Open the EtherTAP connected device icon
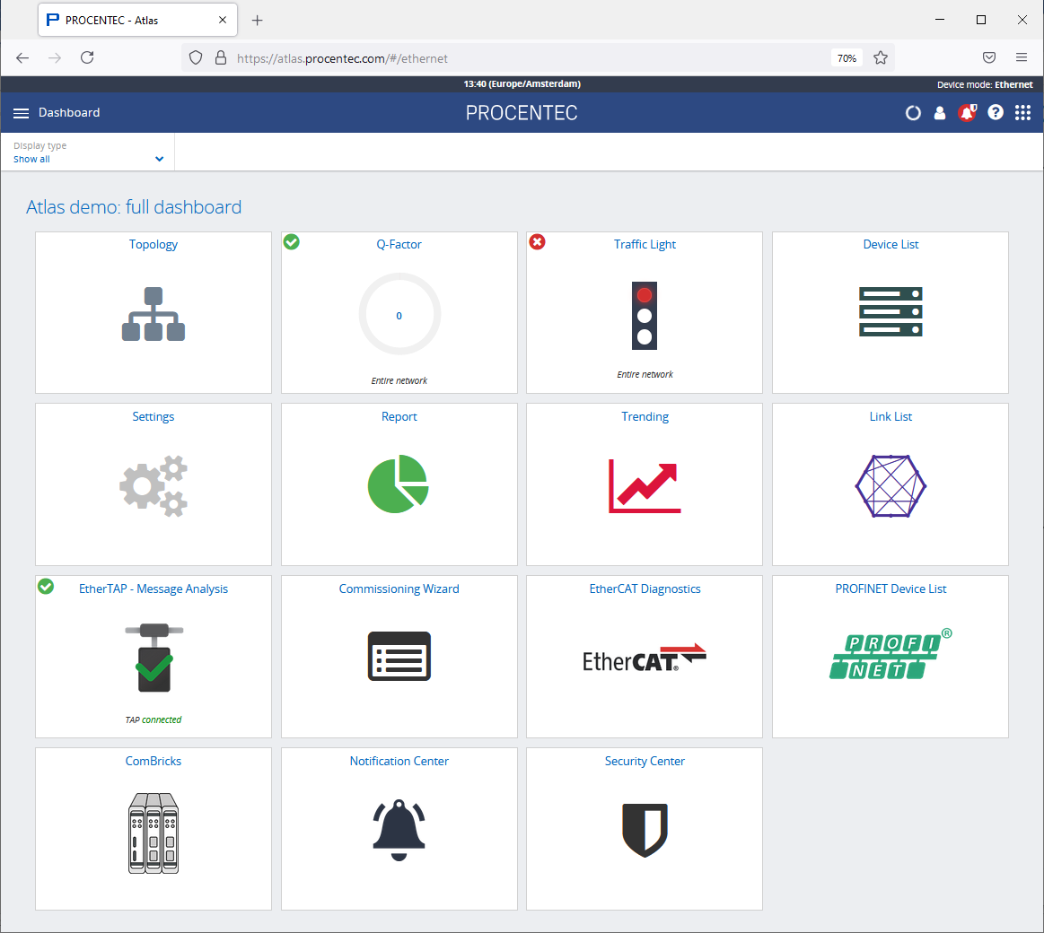Image resolution: width=1044 pixels, height=933 pixels. coord(154,658)
